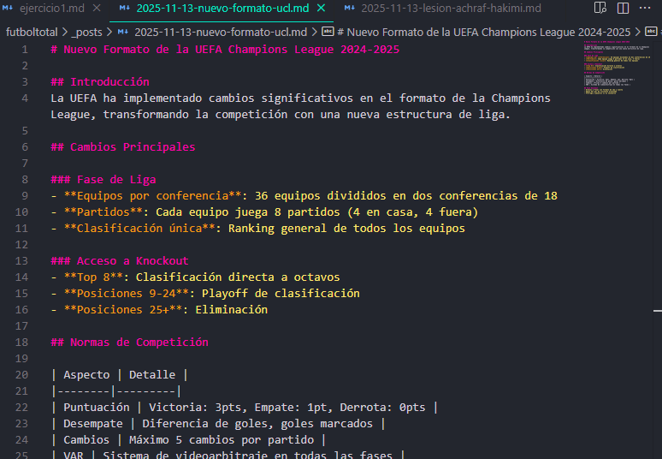Click the Markdown icon on the lesion-achraf-hakimi tab

coord(349,9)
